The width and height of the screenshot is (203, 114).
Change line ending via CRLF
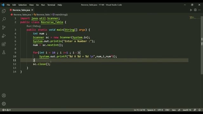pyautogui.click(x=167, y=110)
